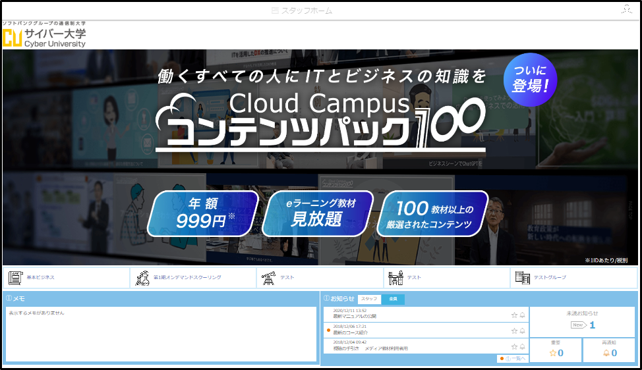Click the ついに登場! circle badge

pyautogui.click(x=530, y=79)
